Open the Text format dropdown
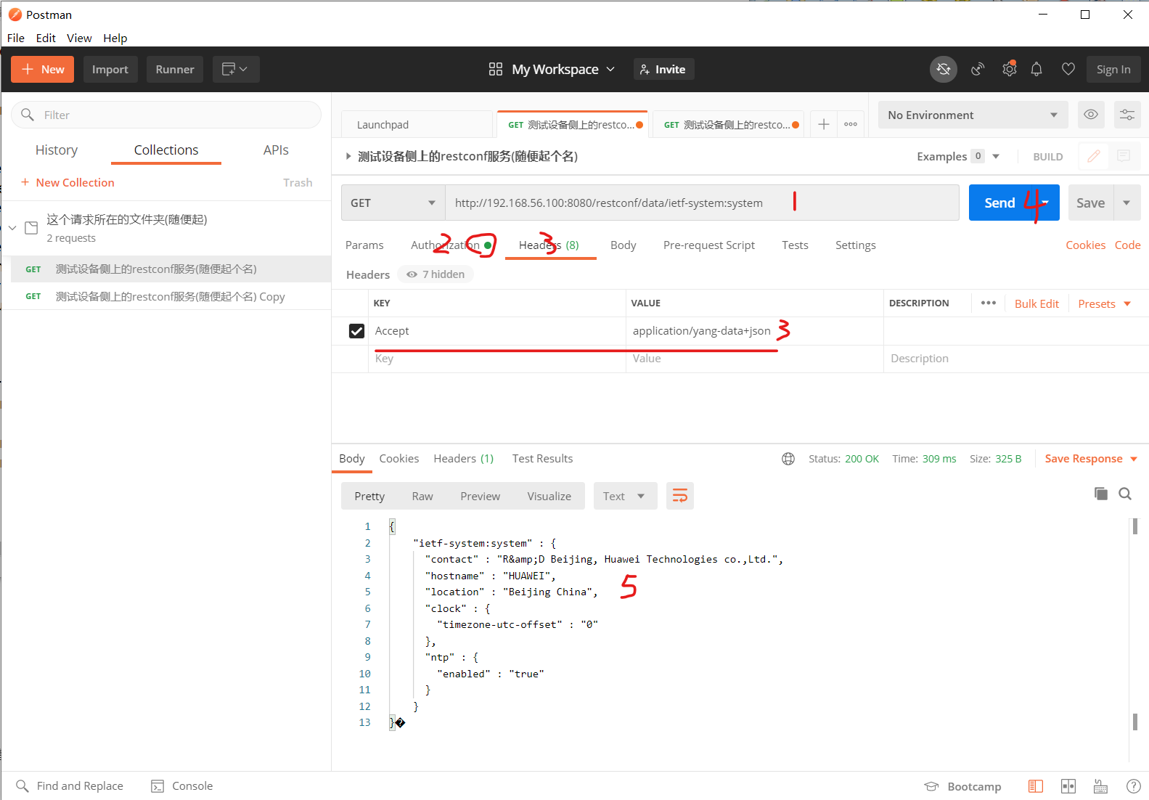 pos(624,496)
